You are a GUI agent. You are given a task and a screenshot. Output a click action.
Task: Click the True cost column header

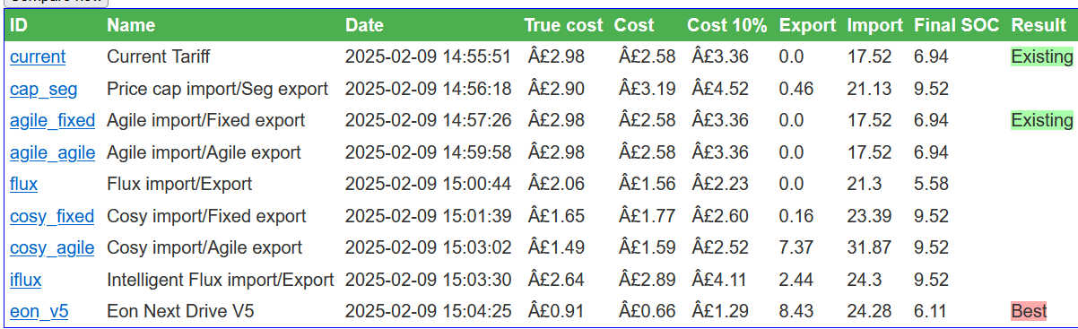pos(565,26)
